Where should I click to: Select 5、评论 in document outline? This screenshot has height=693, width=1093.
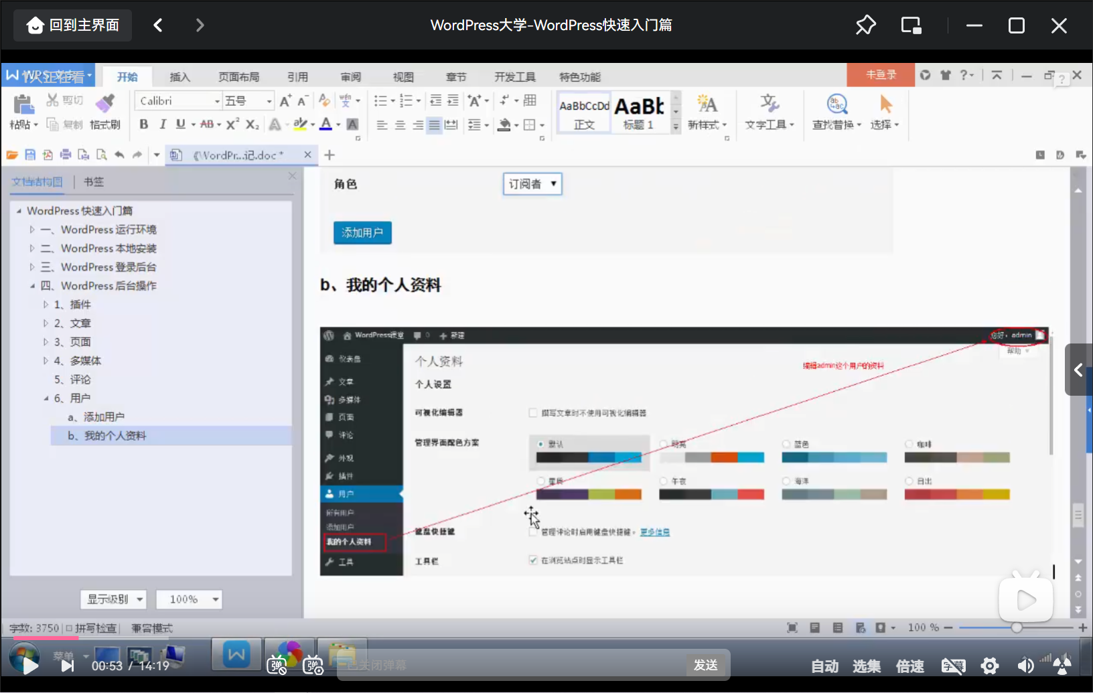pyautogui.click(x=72, y=380)
